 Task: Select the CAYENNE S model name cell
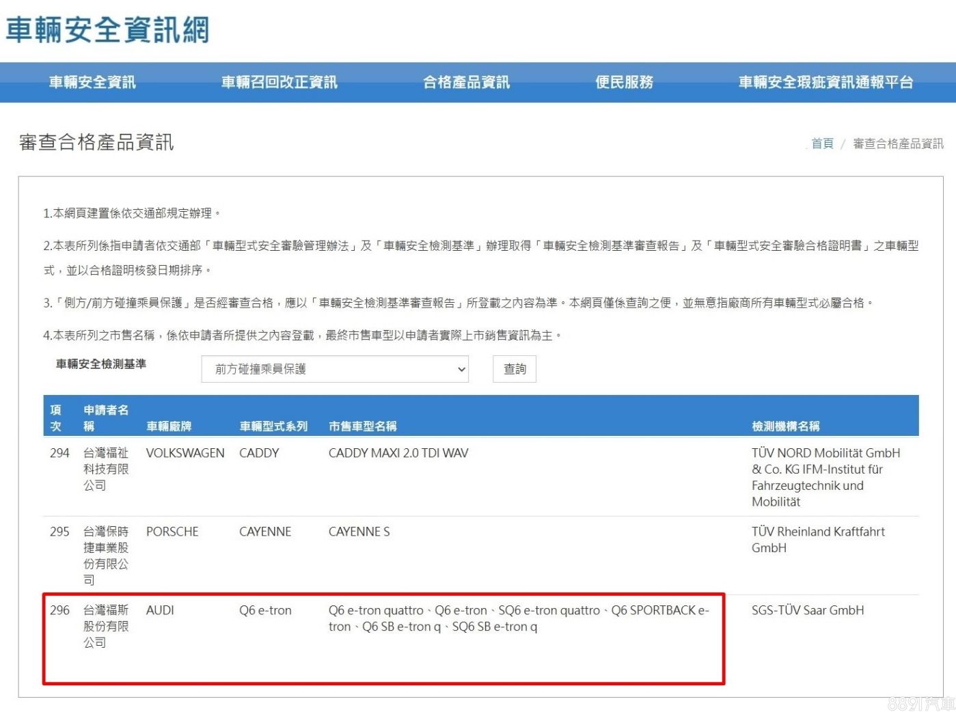click(359, 532)
